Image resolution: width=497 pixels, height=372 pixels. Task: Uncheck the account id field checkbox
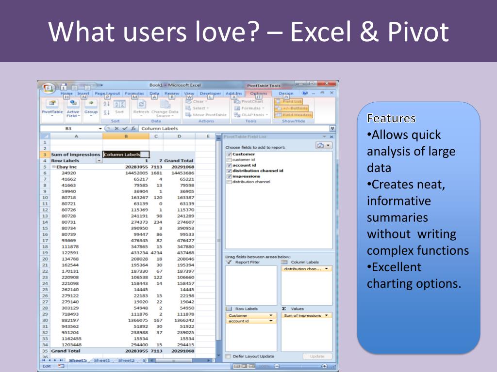click(x=229, y=165)
